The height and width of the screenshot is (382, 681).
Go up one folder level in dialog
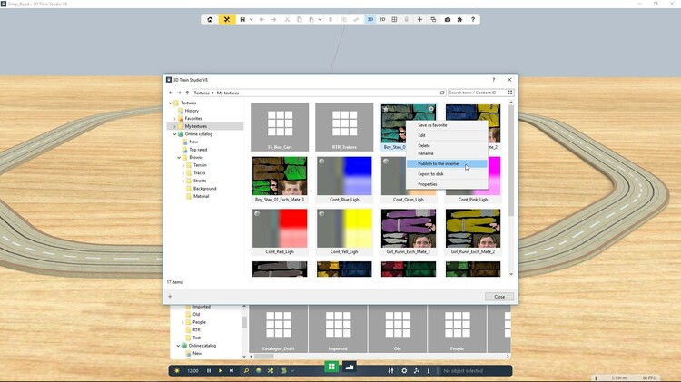(187, 93)
